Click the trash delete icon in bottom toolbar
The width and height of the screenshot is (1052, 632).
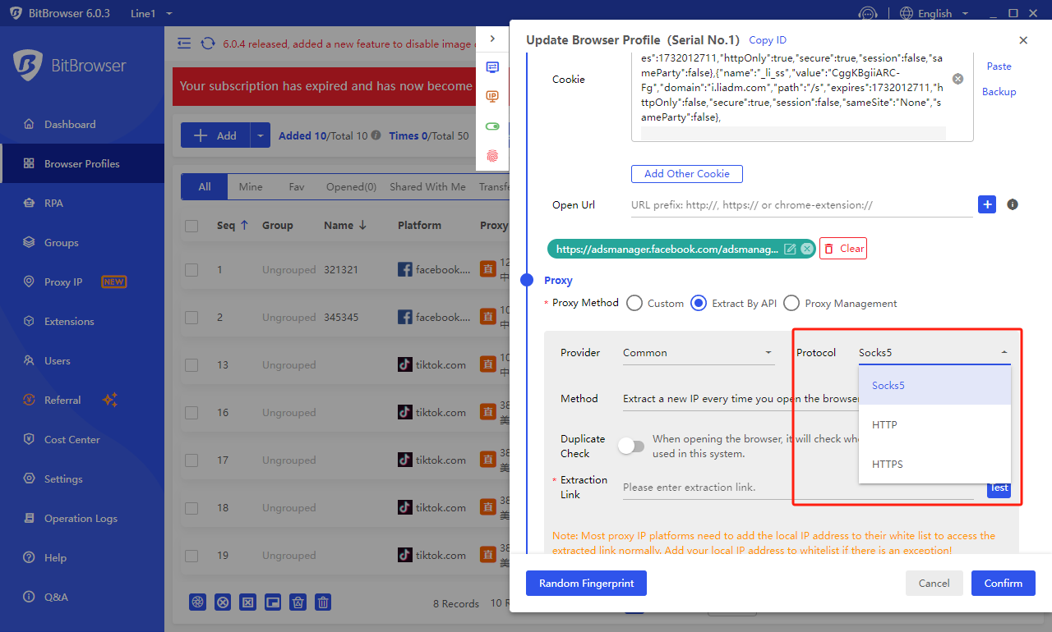tap(324, 602)
